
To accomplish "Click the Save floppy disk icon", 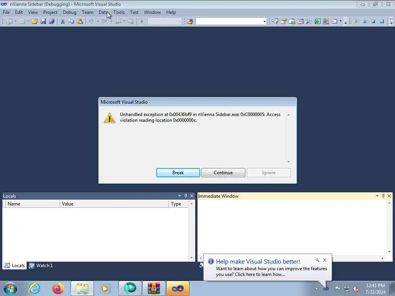I will (x=43, y=22).
